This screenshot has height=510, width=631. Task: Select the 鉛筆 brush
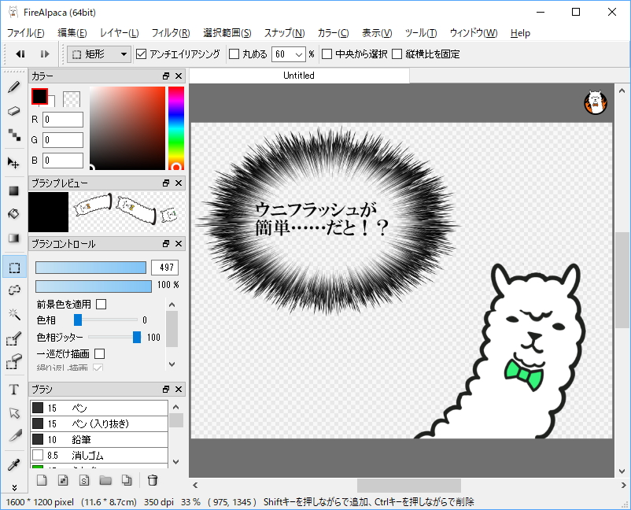point(99,439)
